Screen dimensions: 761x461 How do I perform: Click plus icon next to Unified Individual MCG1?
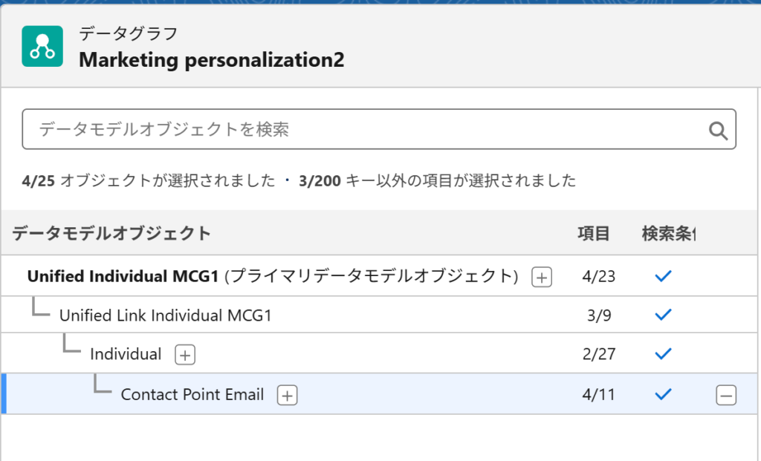(542, 278)
